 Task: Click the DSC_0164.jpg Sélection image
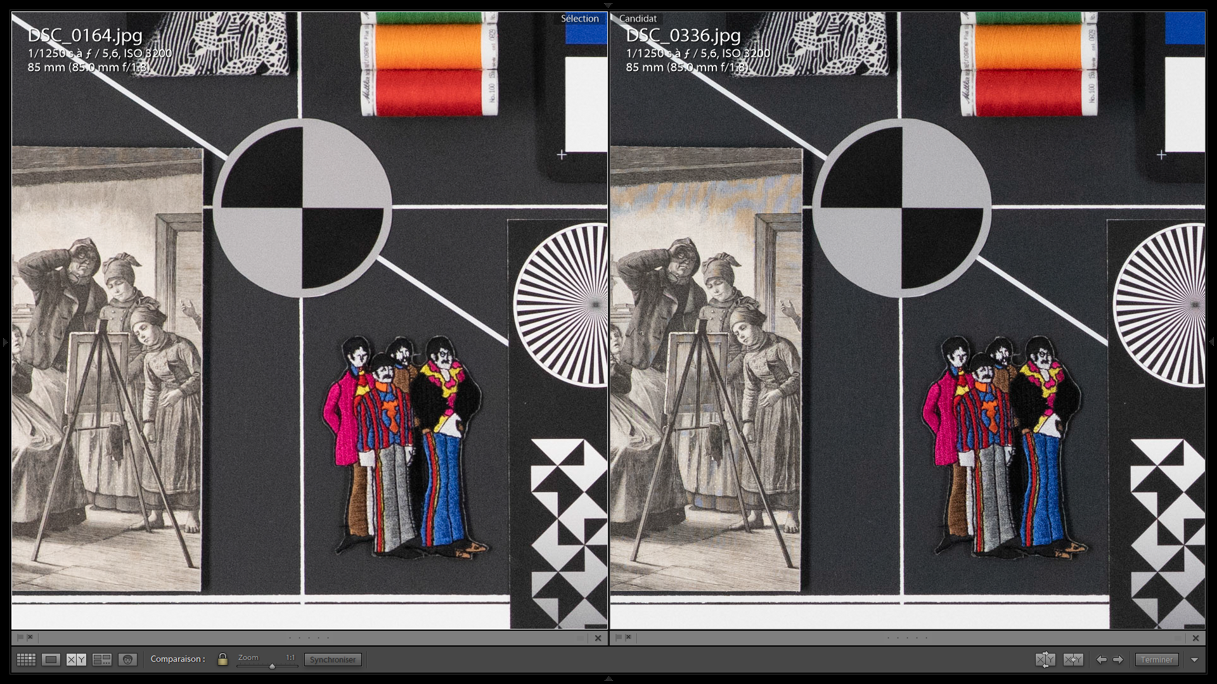coord(309,320)
